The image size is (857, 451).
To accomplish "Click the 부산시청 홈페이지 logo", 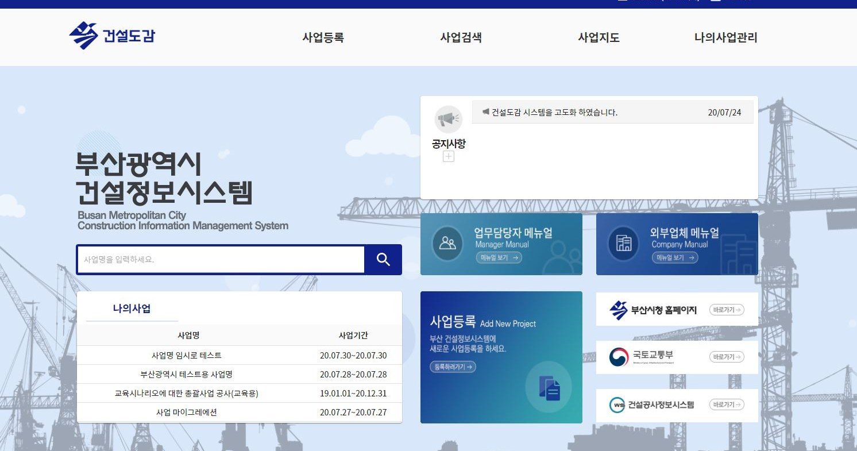I will pyautogui.click(x=653, y=310).
